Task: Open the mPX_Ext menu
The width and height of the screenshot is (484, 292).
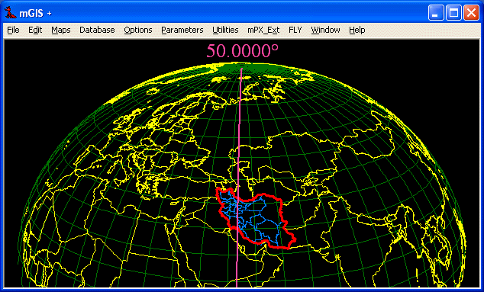Action: point(263,30)
